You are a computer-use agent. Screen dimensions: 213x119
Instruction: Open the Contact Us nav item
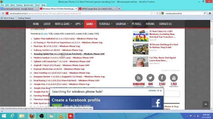(165, 24)
